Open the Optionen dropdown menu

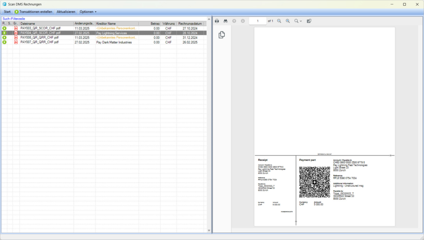[88, 12]
